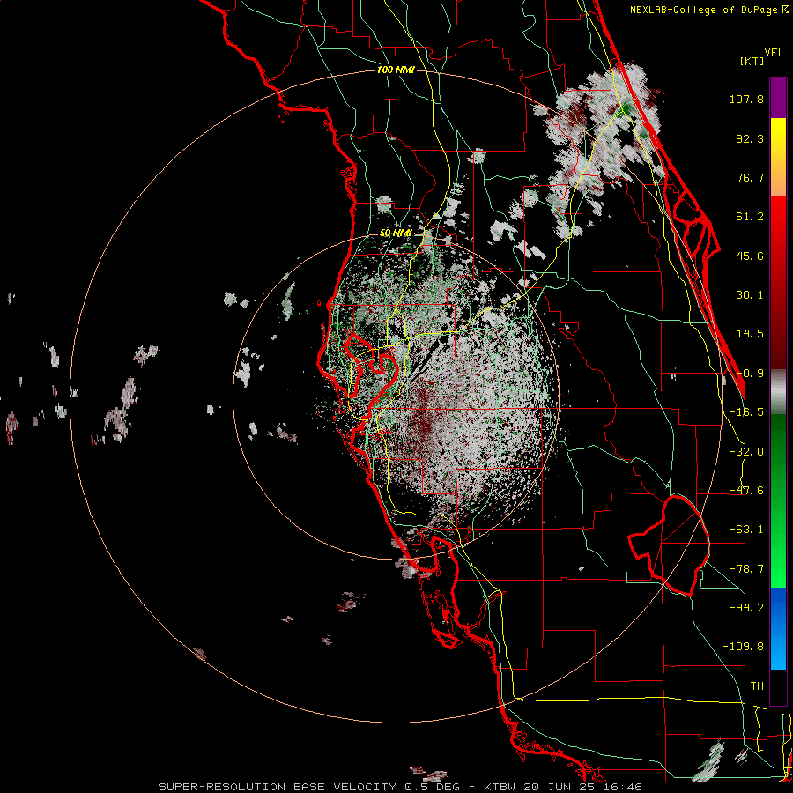Click the [KT] units label
Screen dimensions: 793x793
point(752,62)
